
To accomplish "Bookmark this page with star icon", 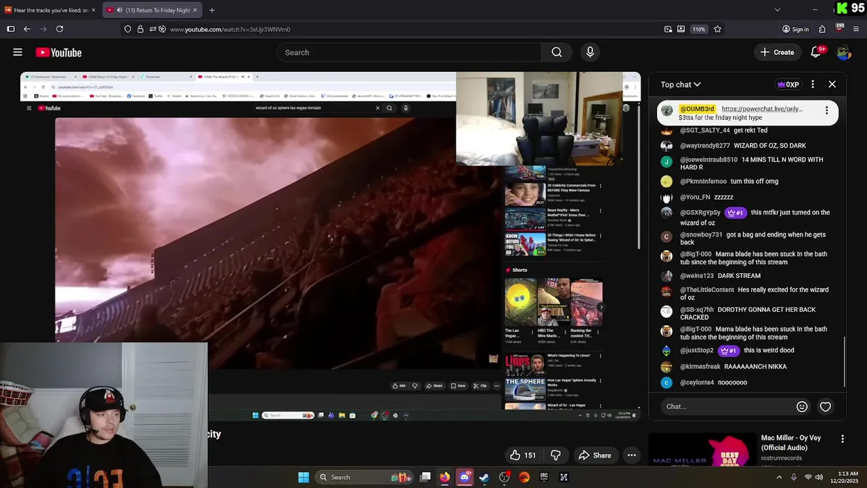I will (717, 29).
